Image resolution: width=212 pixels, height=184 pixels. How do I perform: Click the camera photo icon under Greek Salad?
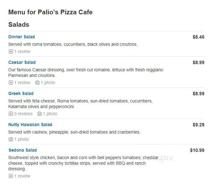pos(40,114)
